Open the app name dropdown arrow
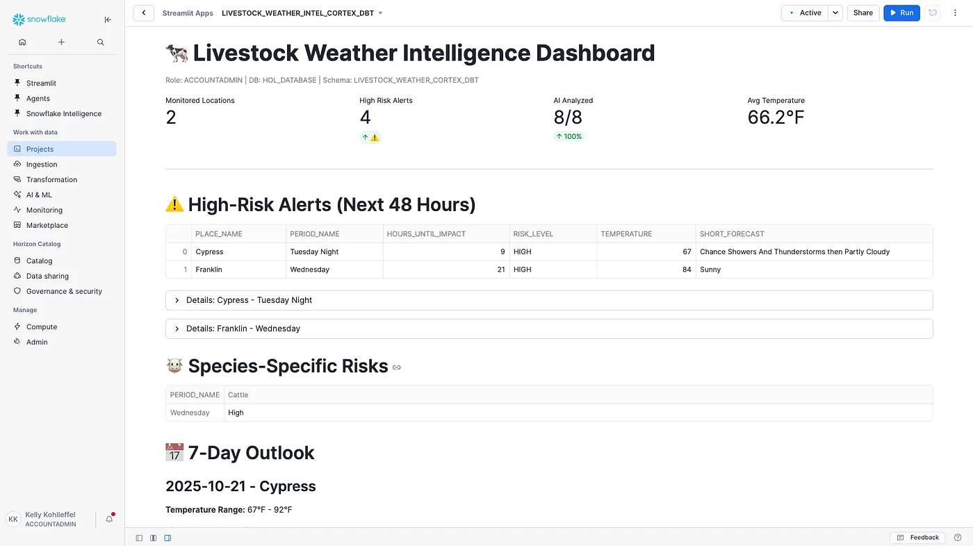 [380, 13]
